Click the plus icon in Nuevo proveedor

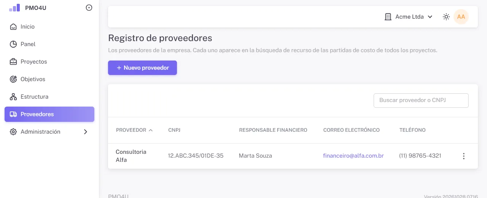119,68
